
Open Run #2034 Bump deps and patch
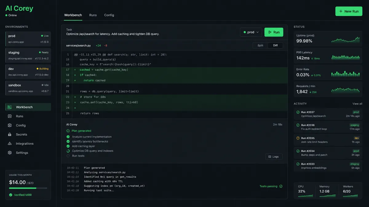[x=328, y=153]
